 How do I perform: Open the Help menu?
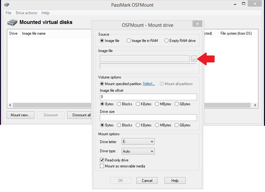tap(45, 13)
